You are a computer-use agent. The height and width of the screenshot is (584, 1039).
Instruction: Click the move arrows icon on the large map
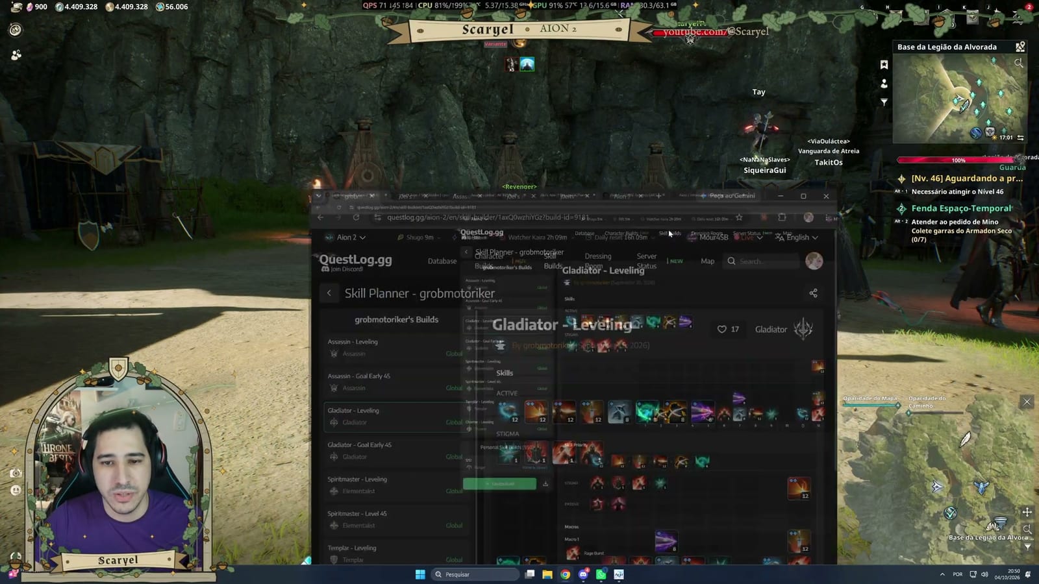click(1027, 512)
